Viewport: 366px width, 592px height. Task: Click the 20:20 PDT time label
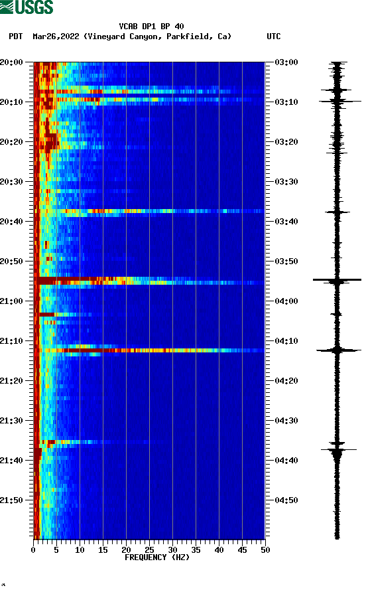click(x=11, y=142)
